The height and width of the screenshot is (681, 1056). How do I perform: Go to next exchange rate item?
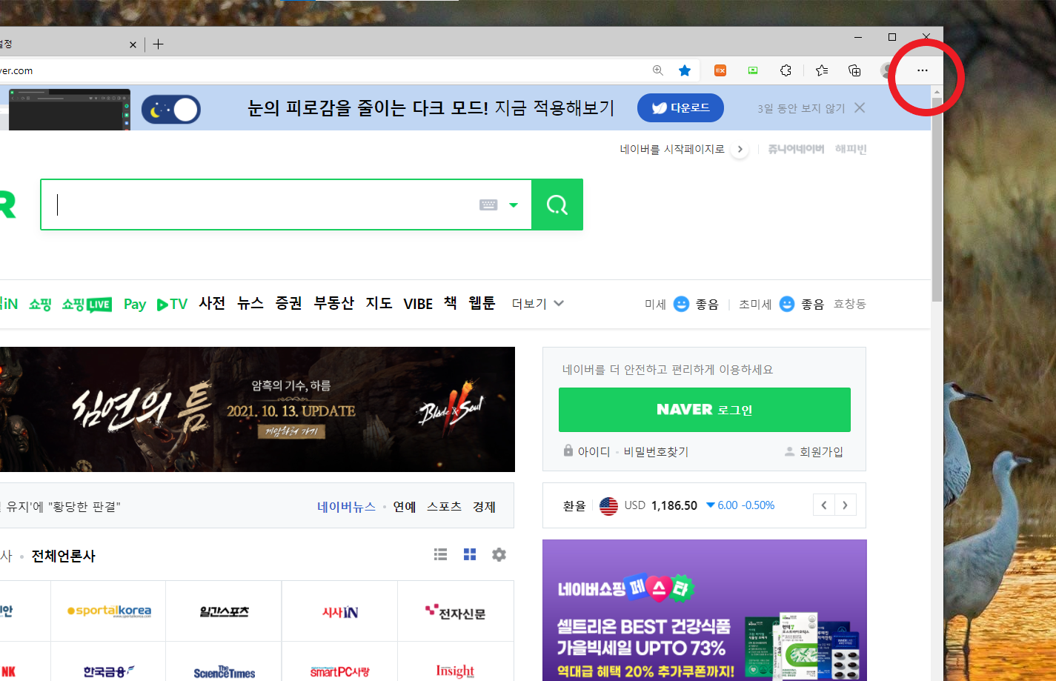click(x=846, y=505)
